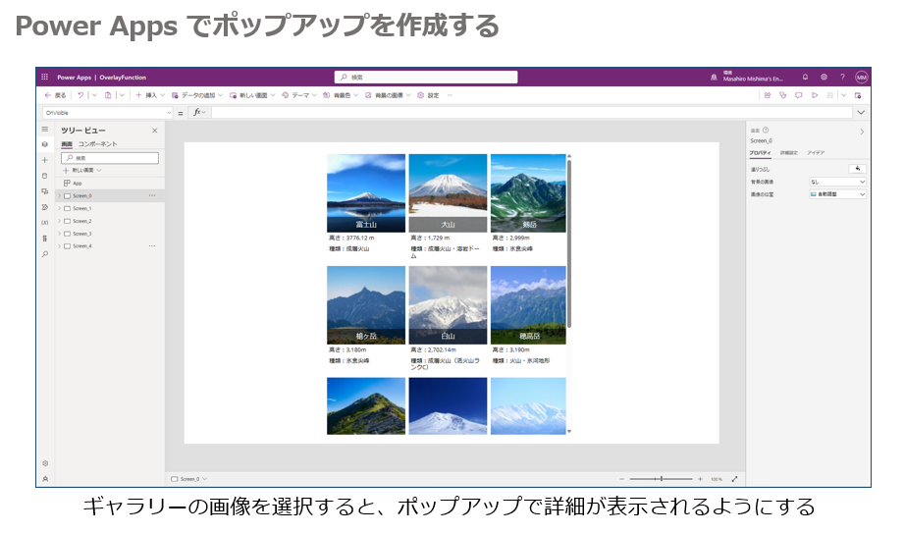Click the play preview icon
This screenshot has height=534, width=904.
coord(815,95)
